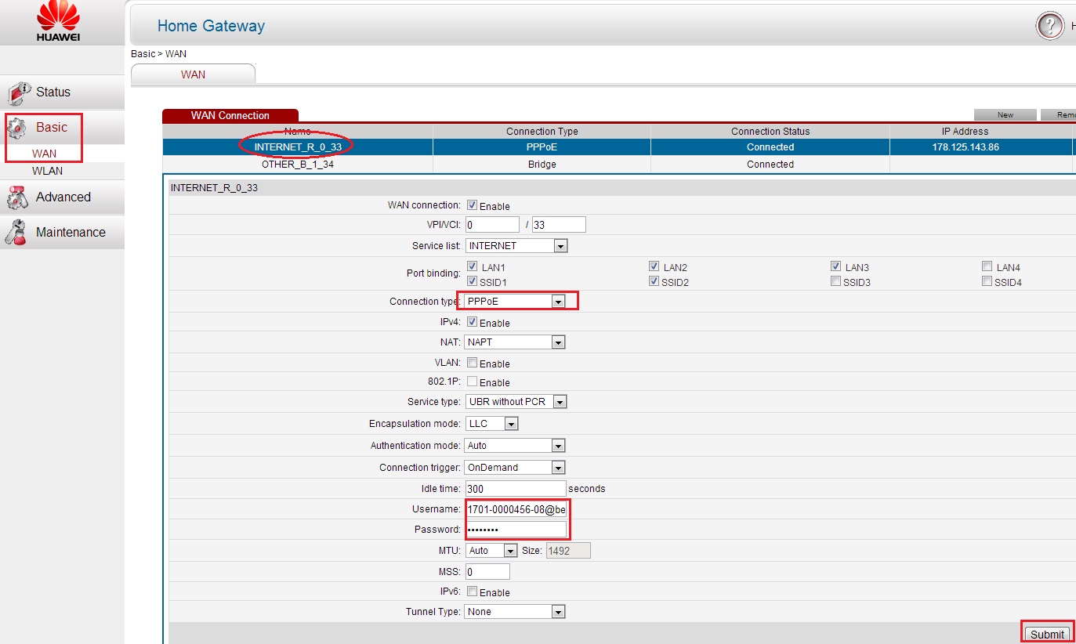The image size is (1076, 644).
Task: Click the Maintenance tools icon
Action: coord(18,233)
